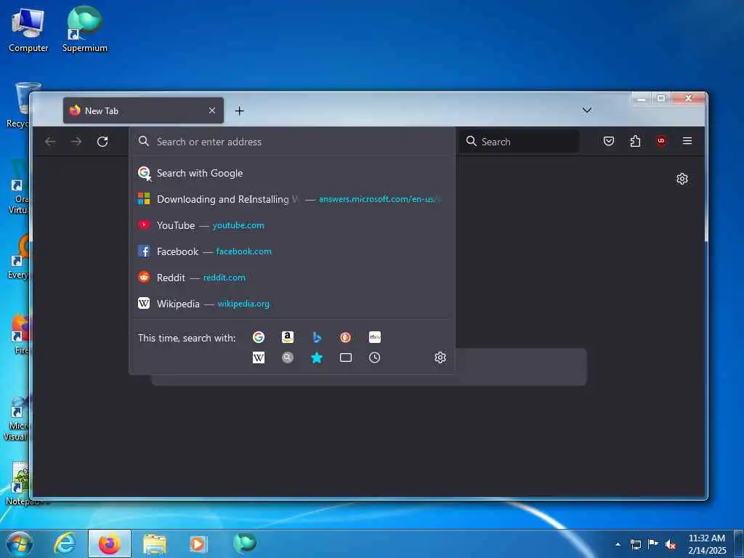This screenshot has width=744, height=558.
Task: Open Windows Start button
Action: click(20, 543)
